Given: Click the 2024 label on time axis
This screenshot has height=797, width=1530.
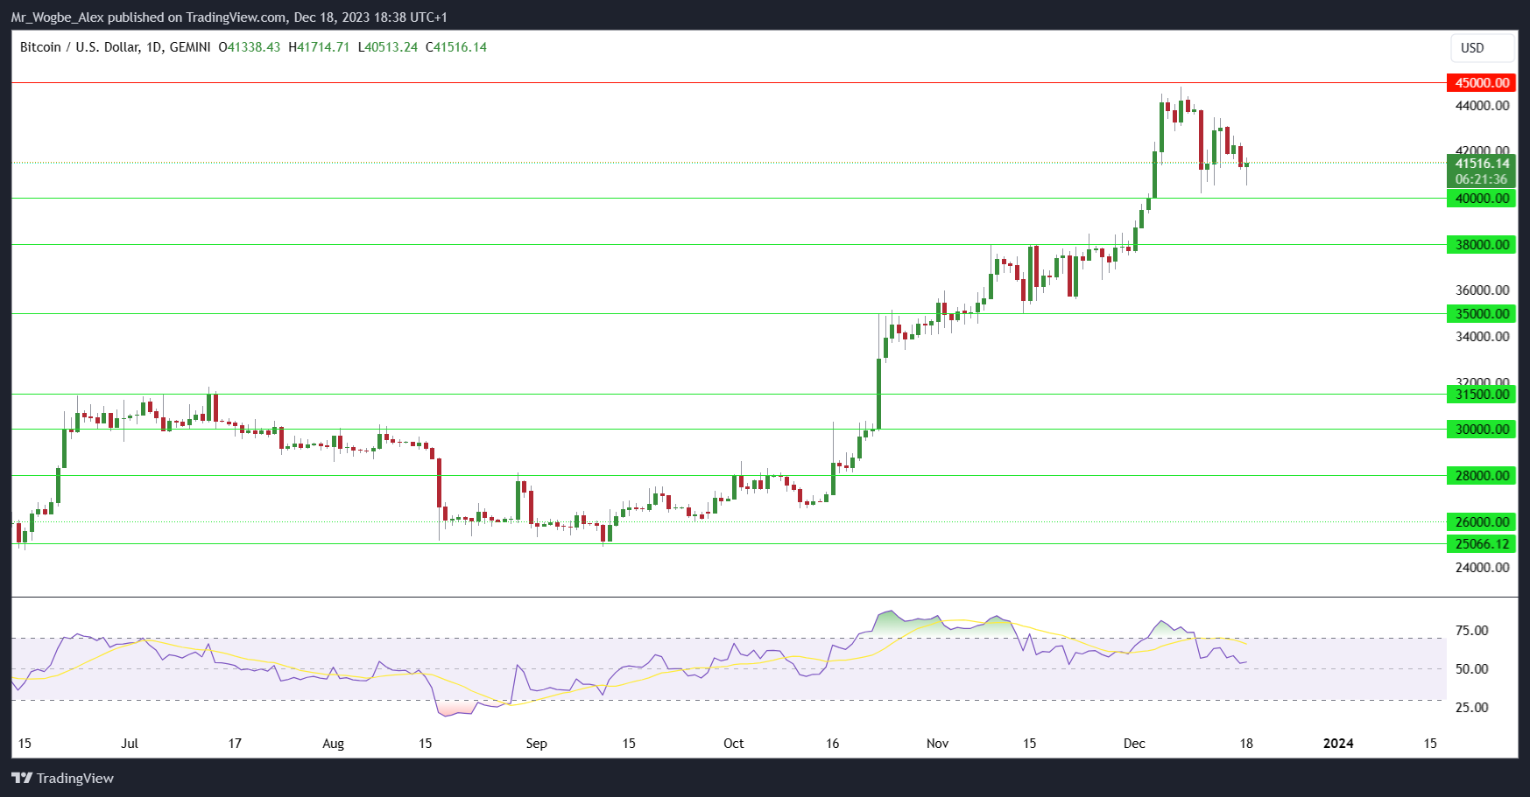Looking at the screenshot, I should 1338,744.
